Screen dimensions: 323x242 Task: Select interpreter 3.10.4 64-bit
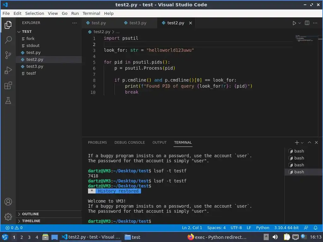click(286, 228)
